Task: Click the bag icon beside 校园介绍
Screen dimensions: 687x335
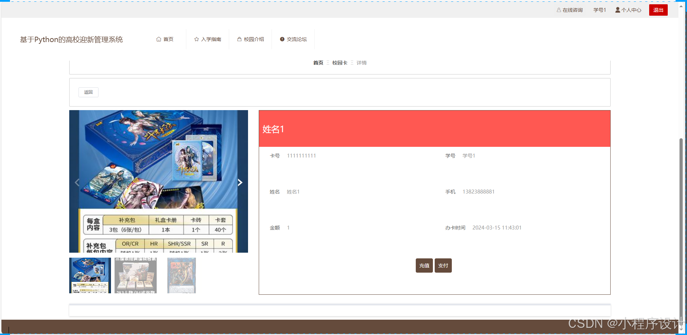Action: (x=239, y=39)
